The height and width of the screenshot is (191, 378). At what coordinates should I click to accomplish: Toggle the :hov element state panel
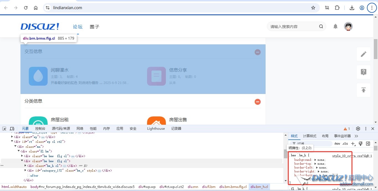coord(337,144)
